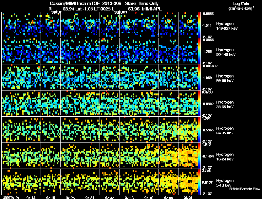Select the '07:19' time axis label
262x199 pixels.
click(x=50, y=197)
